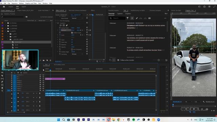Screen dimensions: 217x122
Task: Hide the VIDEO 1 track output eye
Action: [43, 90]
